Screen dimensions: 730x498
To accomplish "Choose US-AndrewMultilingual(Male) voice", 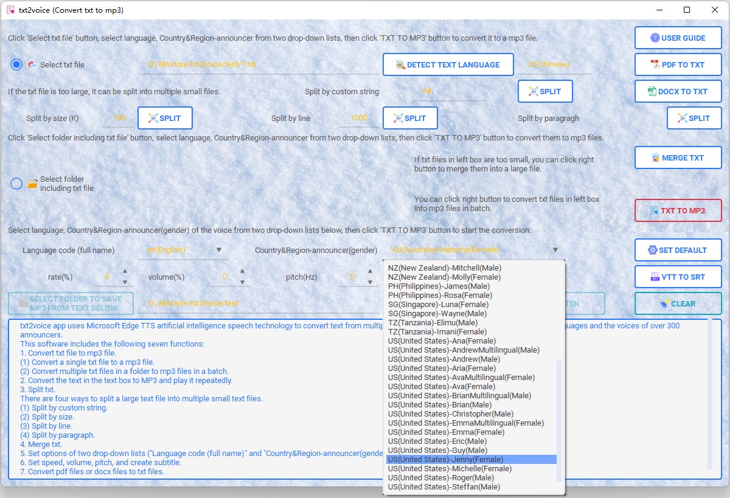I will (471, 350).
